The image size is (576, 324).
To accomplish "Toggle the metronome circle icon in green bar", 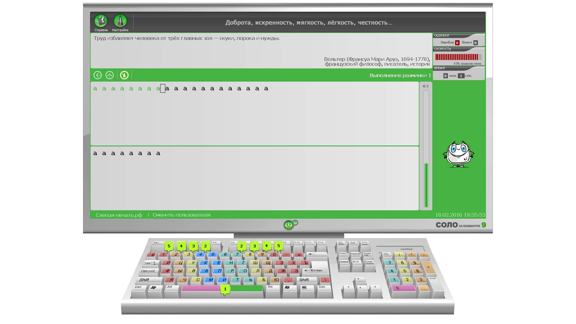I will pyautogui.click(x=124, y=75).
